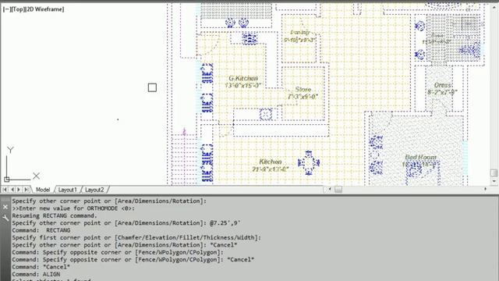
Task: Jump to first layout tab arrow
Action: 5,190
